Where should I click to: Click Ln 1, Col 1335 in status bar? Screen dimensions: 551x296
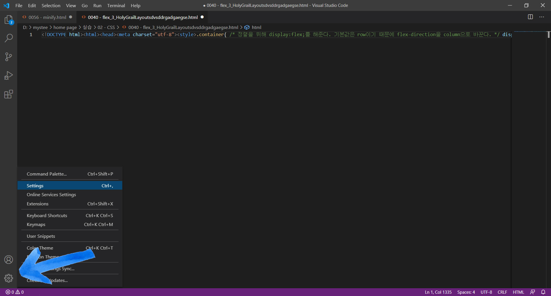click(438, 292)
